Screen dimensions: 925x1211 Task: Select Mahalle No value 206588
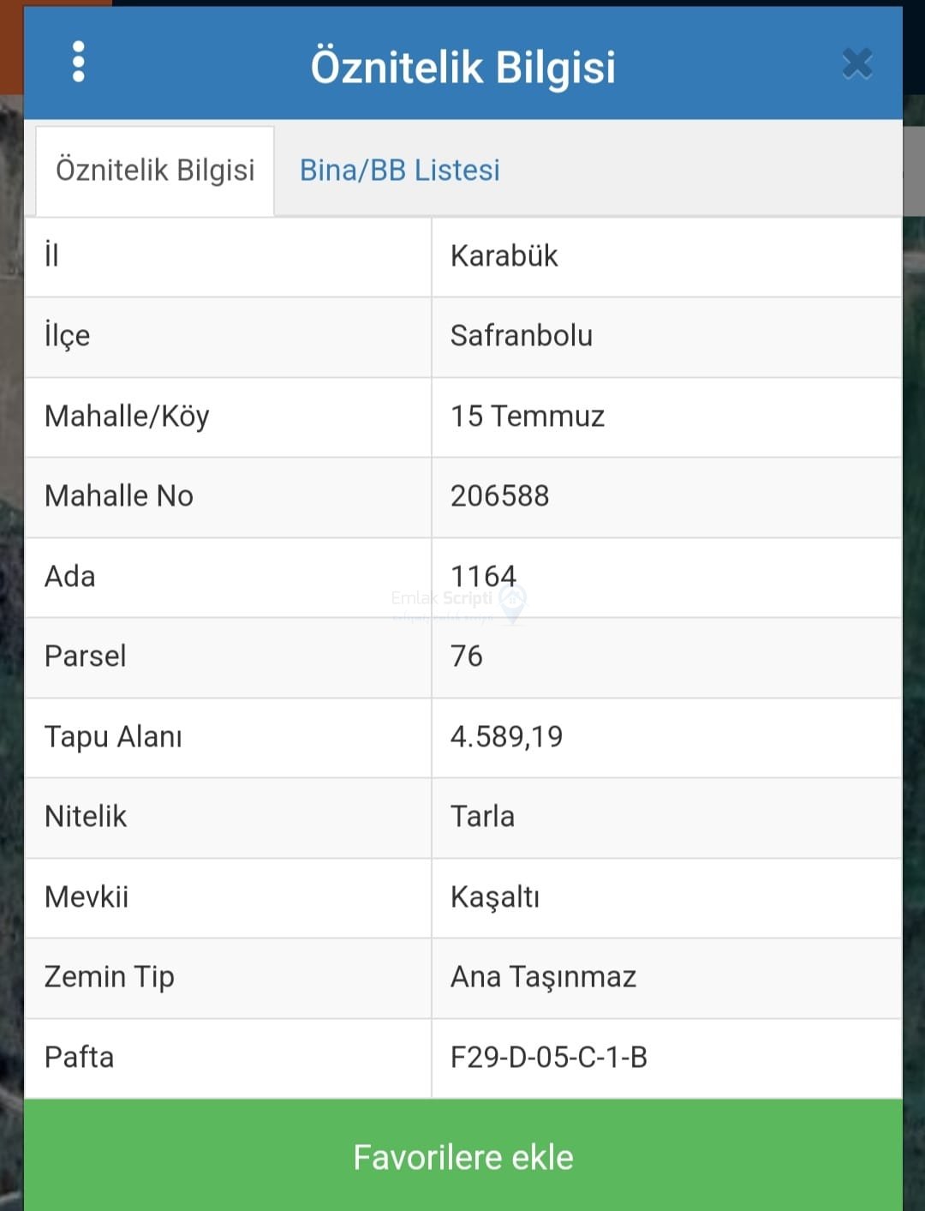[x=499, y=496]
